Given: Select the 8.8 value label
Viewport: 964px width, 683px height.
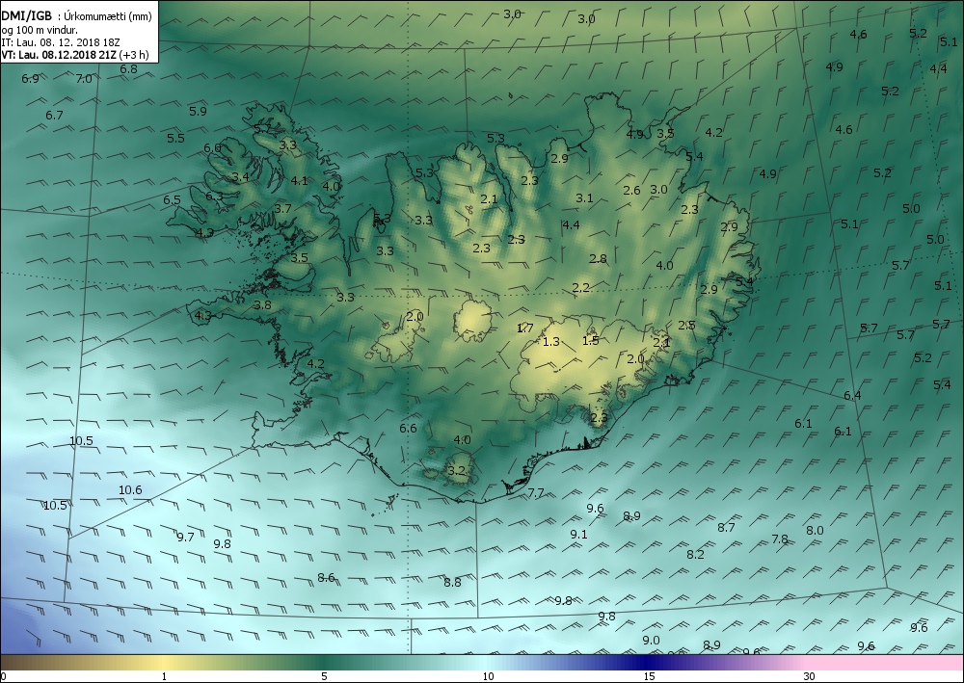Looking at the screenshot, I should [x=452, y=582].
